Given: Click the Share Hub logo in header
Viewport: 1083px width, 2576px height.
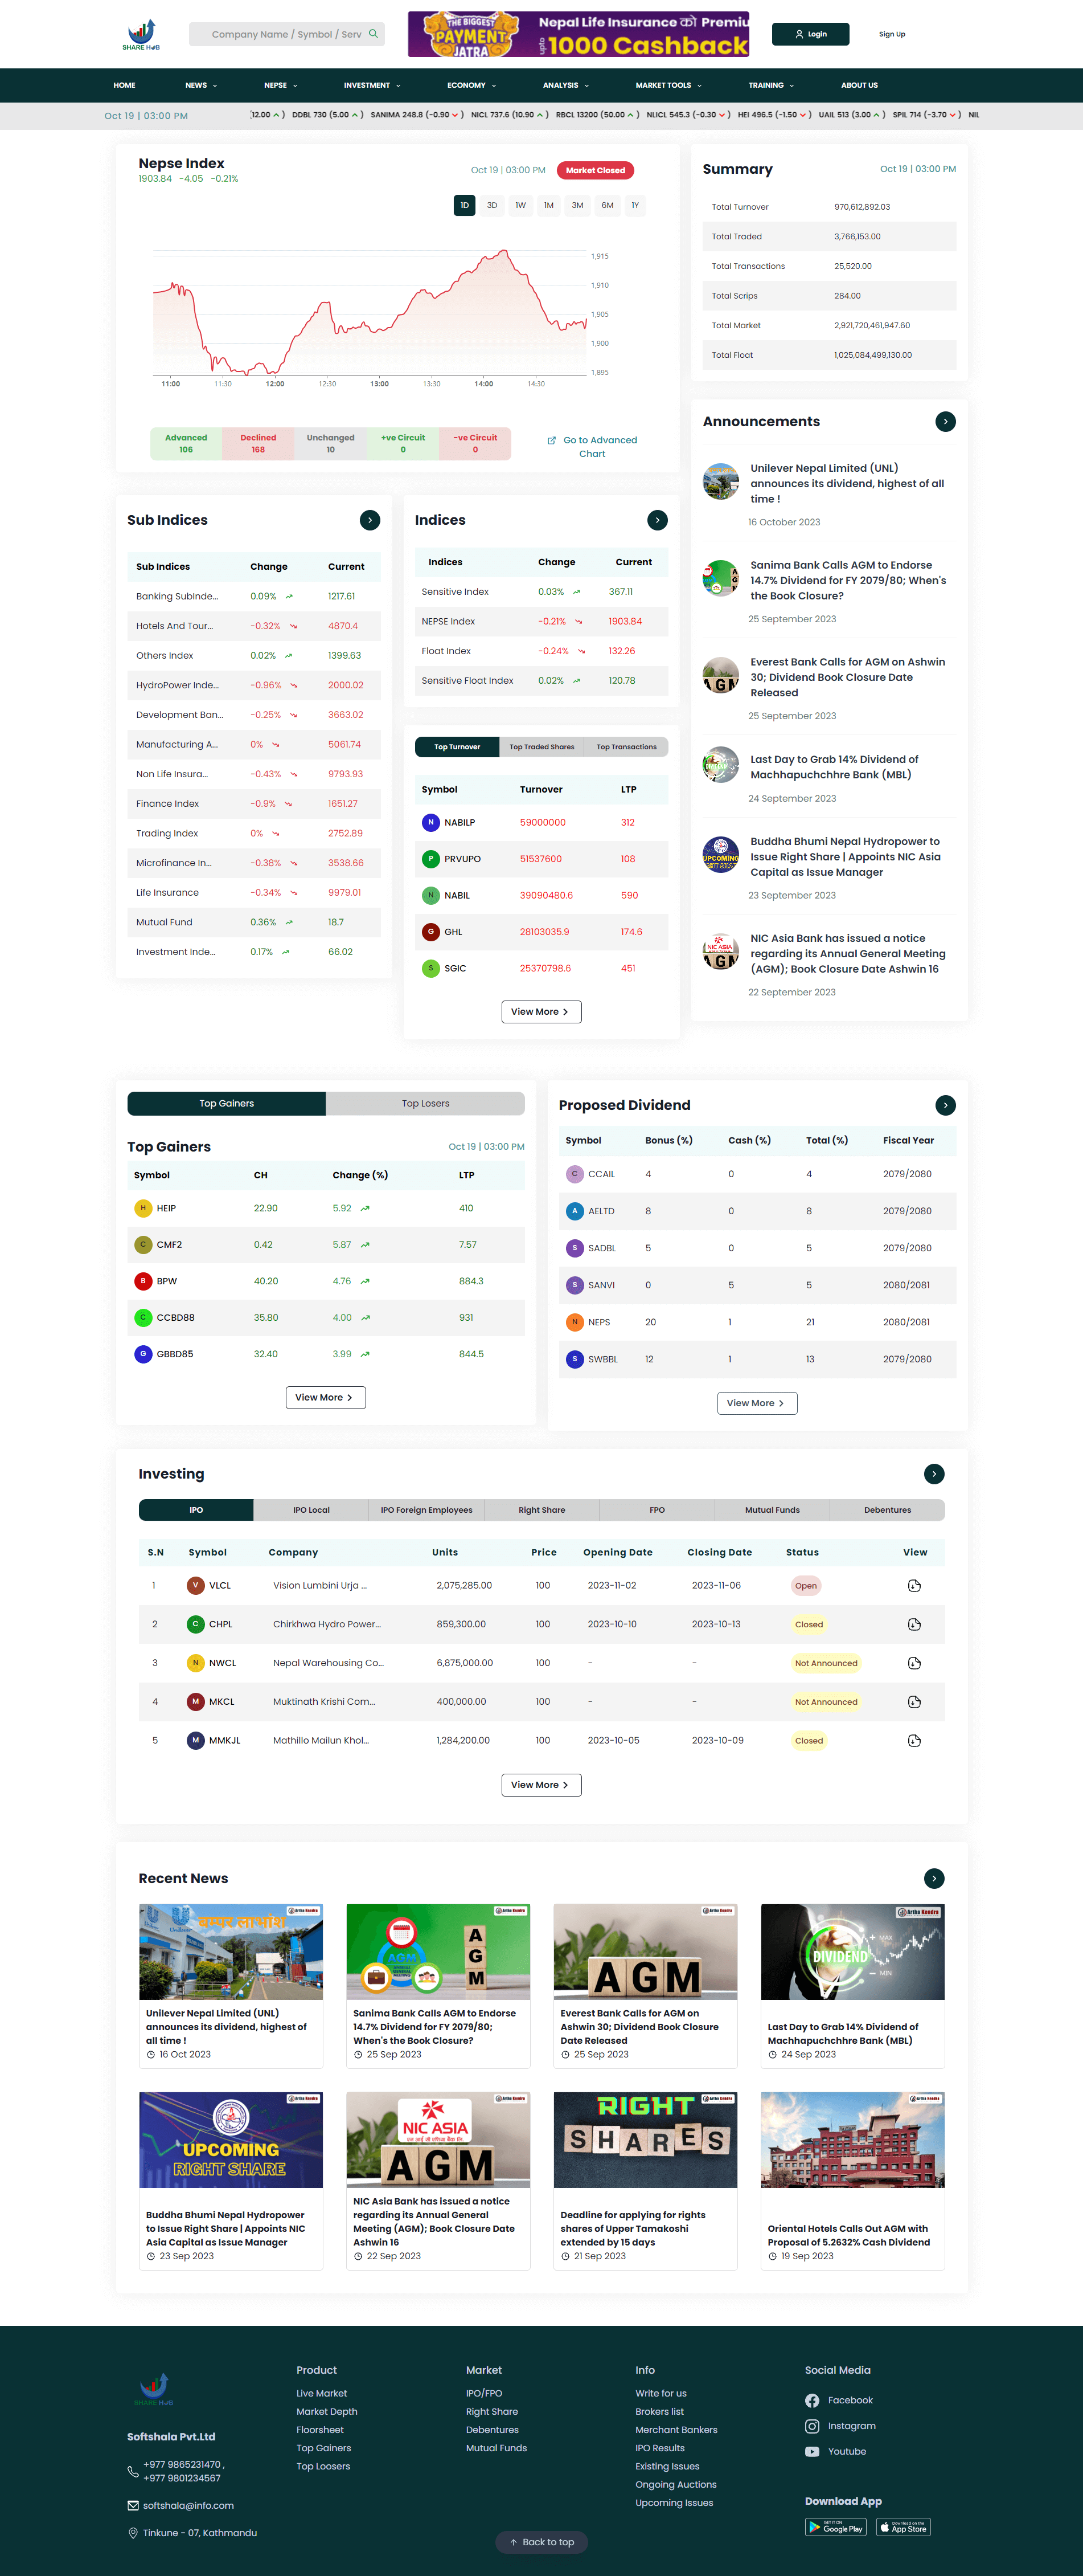Looking at the screenshot, I should (141, 34).
